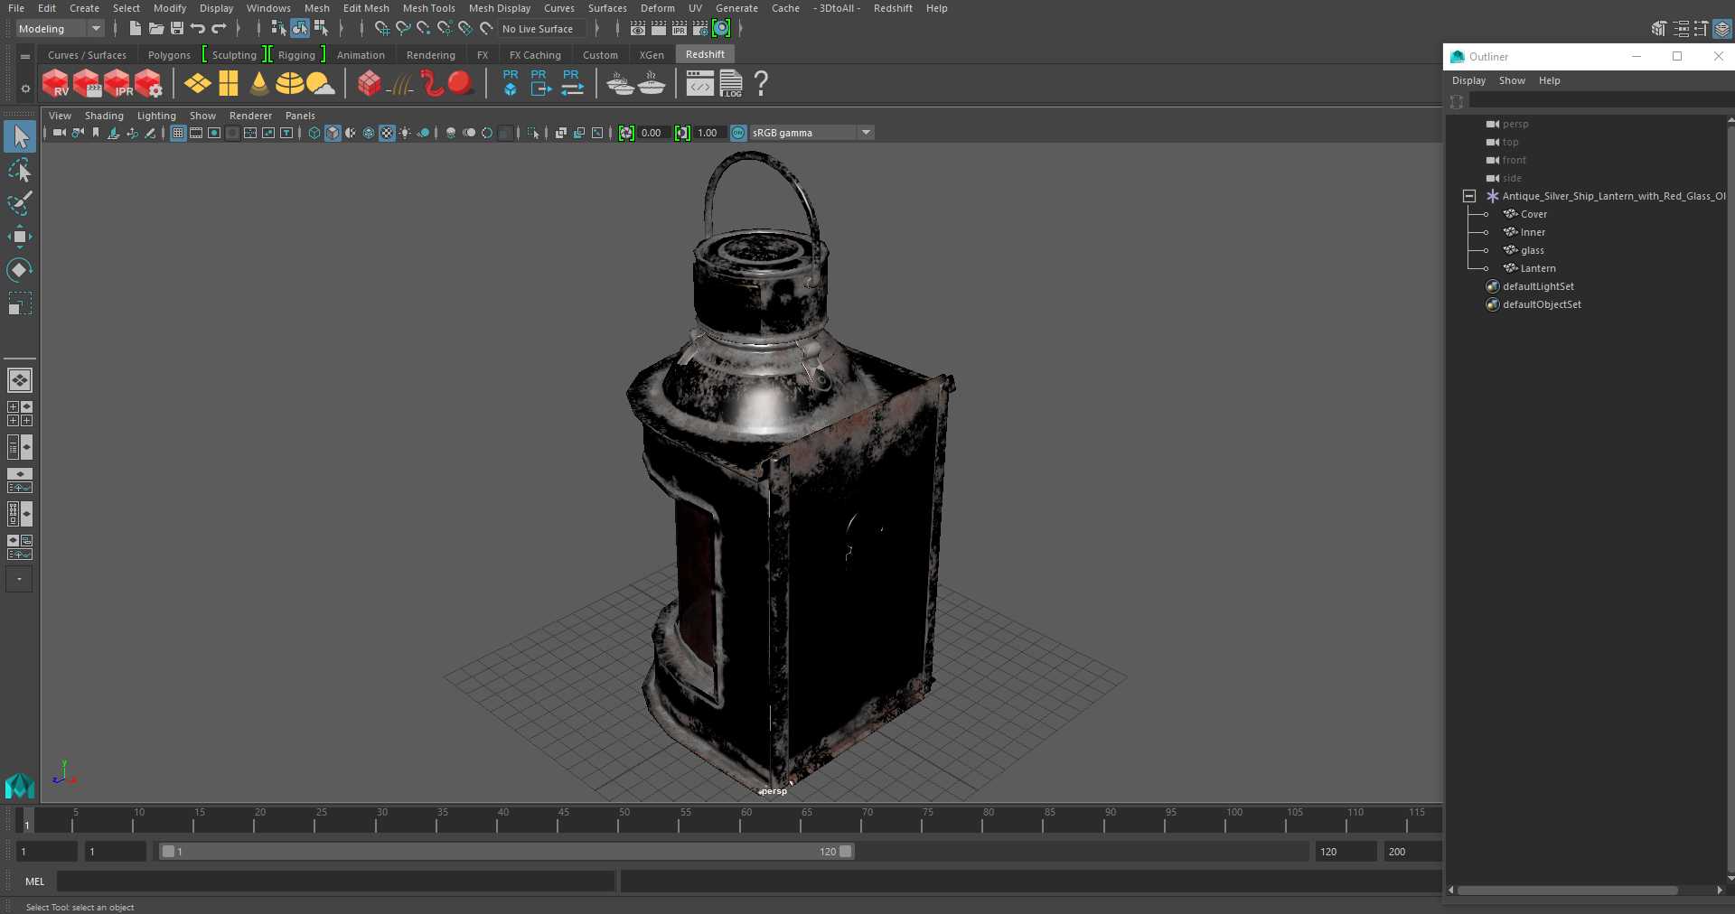Click the Undo arrow icon

pos(198,29)
